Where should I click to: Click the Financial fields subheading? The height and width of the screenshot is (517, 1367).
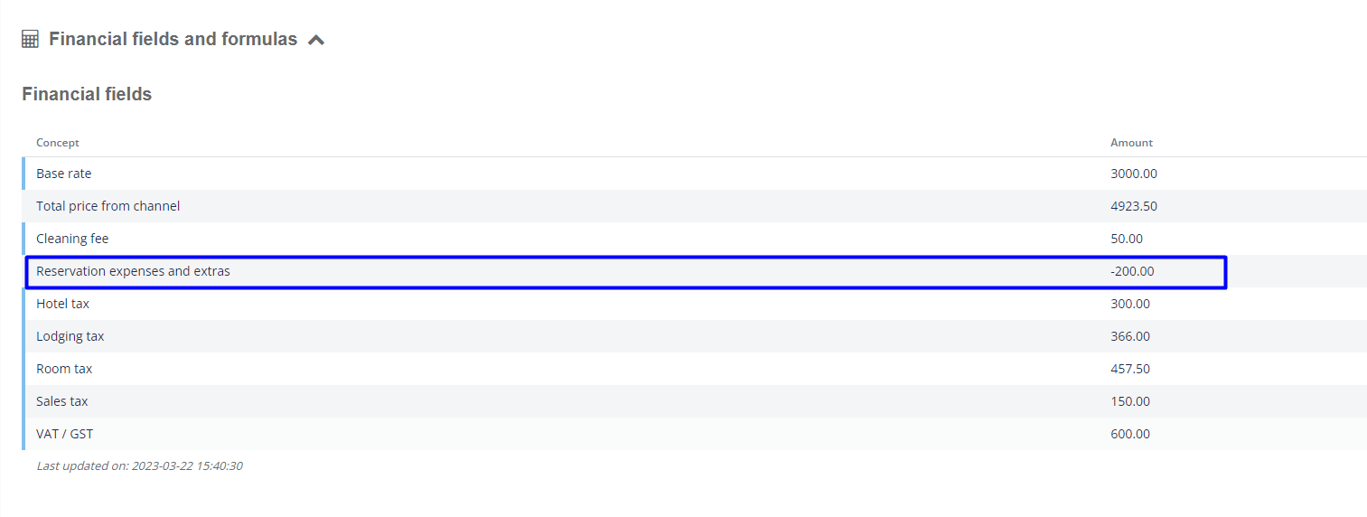[87, 94]
